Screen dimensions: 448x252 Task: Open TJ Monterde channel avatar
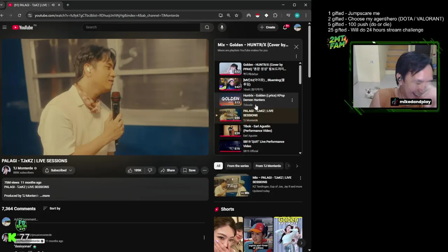coord(6,170)
